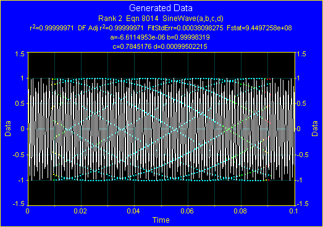
Task: Click the left 'Data' y-axis label
Action: [8, 129]
